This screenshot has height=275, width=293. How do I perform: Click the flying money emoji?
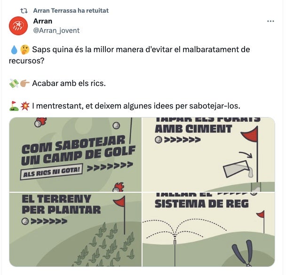14,84
